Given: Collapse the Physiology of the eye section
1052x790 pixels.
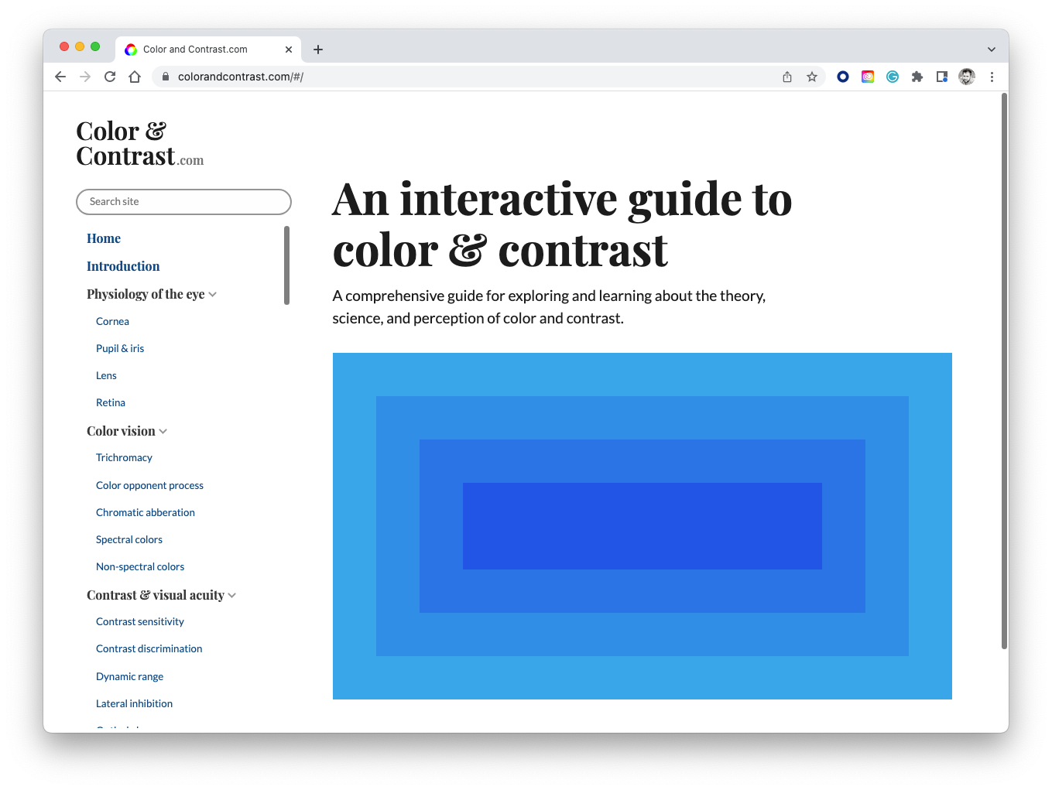Looking at the screenshot, I should coord(214,295).
